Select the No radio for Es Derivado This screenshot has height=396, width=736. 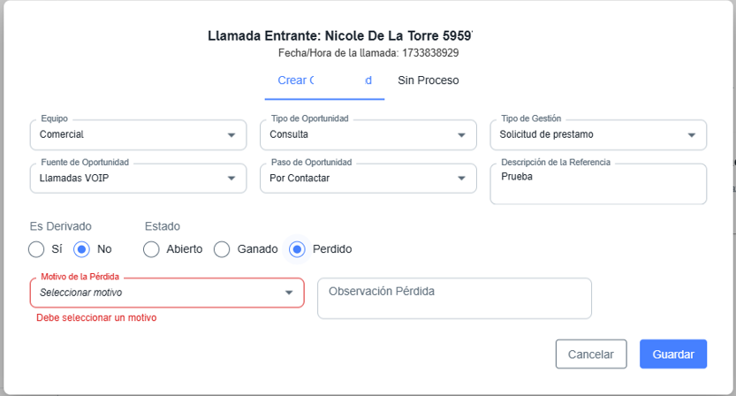(x=82, y=249)
